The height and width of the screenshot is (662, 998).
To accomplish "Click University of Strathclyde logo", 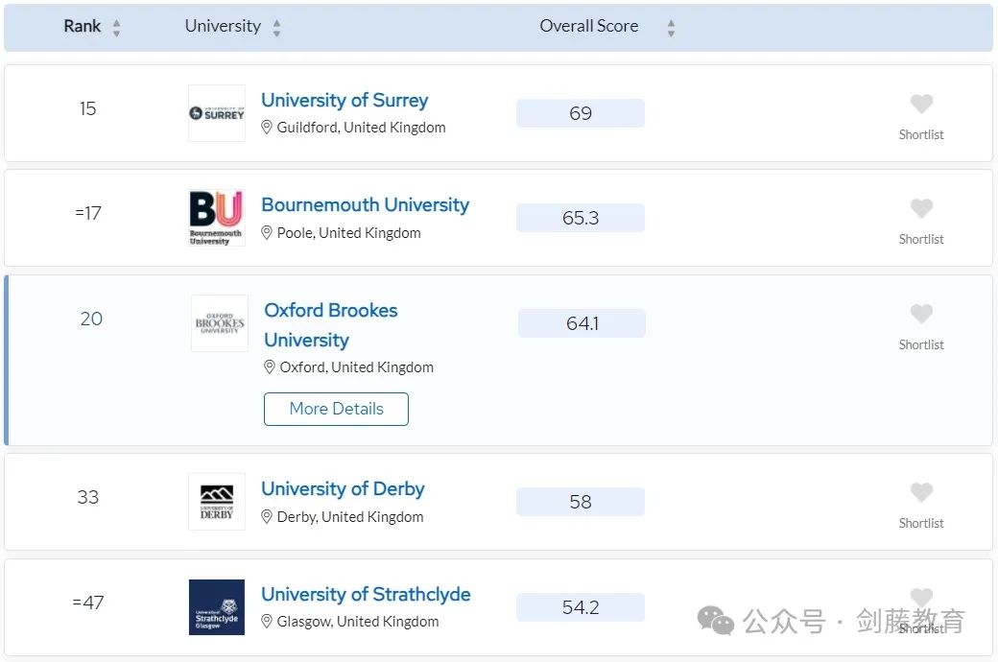I will pos(217,606).
